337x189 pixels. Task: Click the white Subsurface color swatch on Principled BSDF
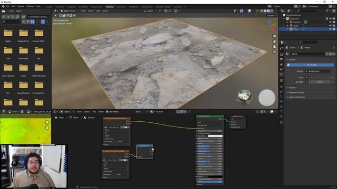(x=215, y=136)
